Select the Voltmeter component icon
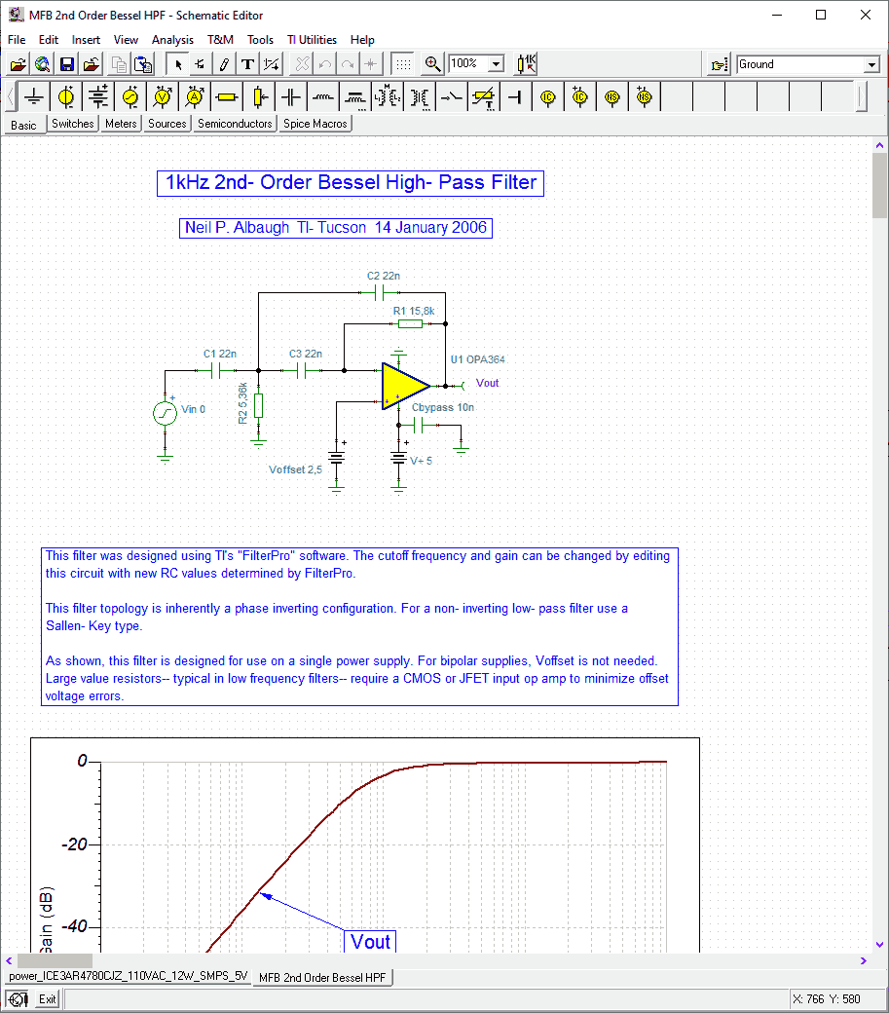 click(163, 96)
